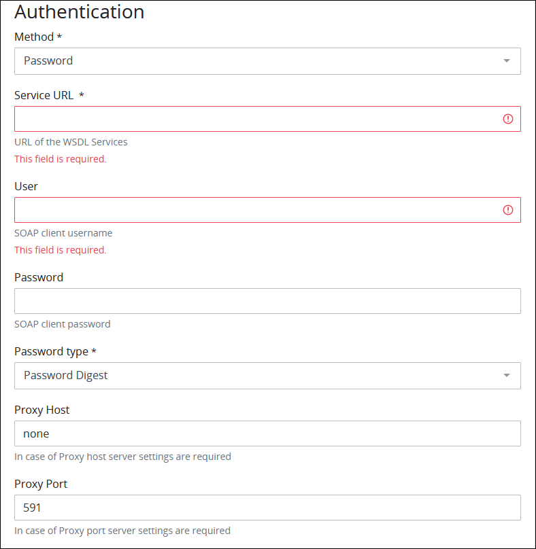Click inside the Password input field

click(267, 300)
